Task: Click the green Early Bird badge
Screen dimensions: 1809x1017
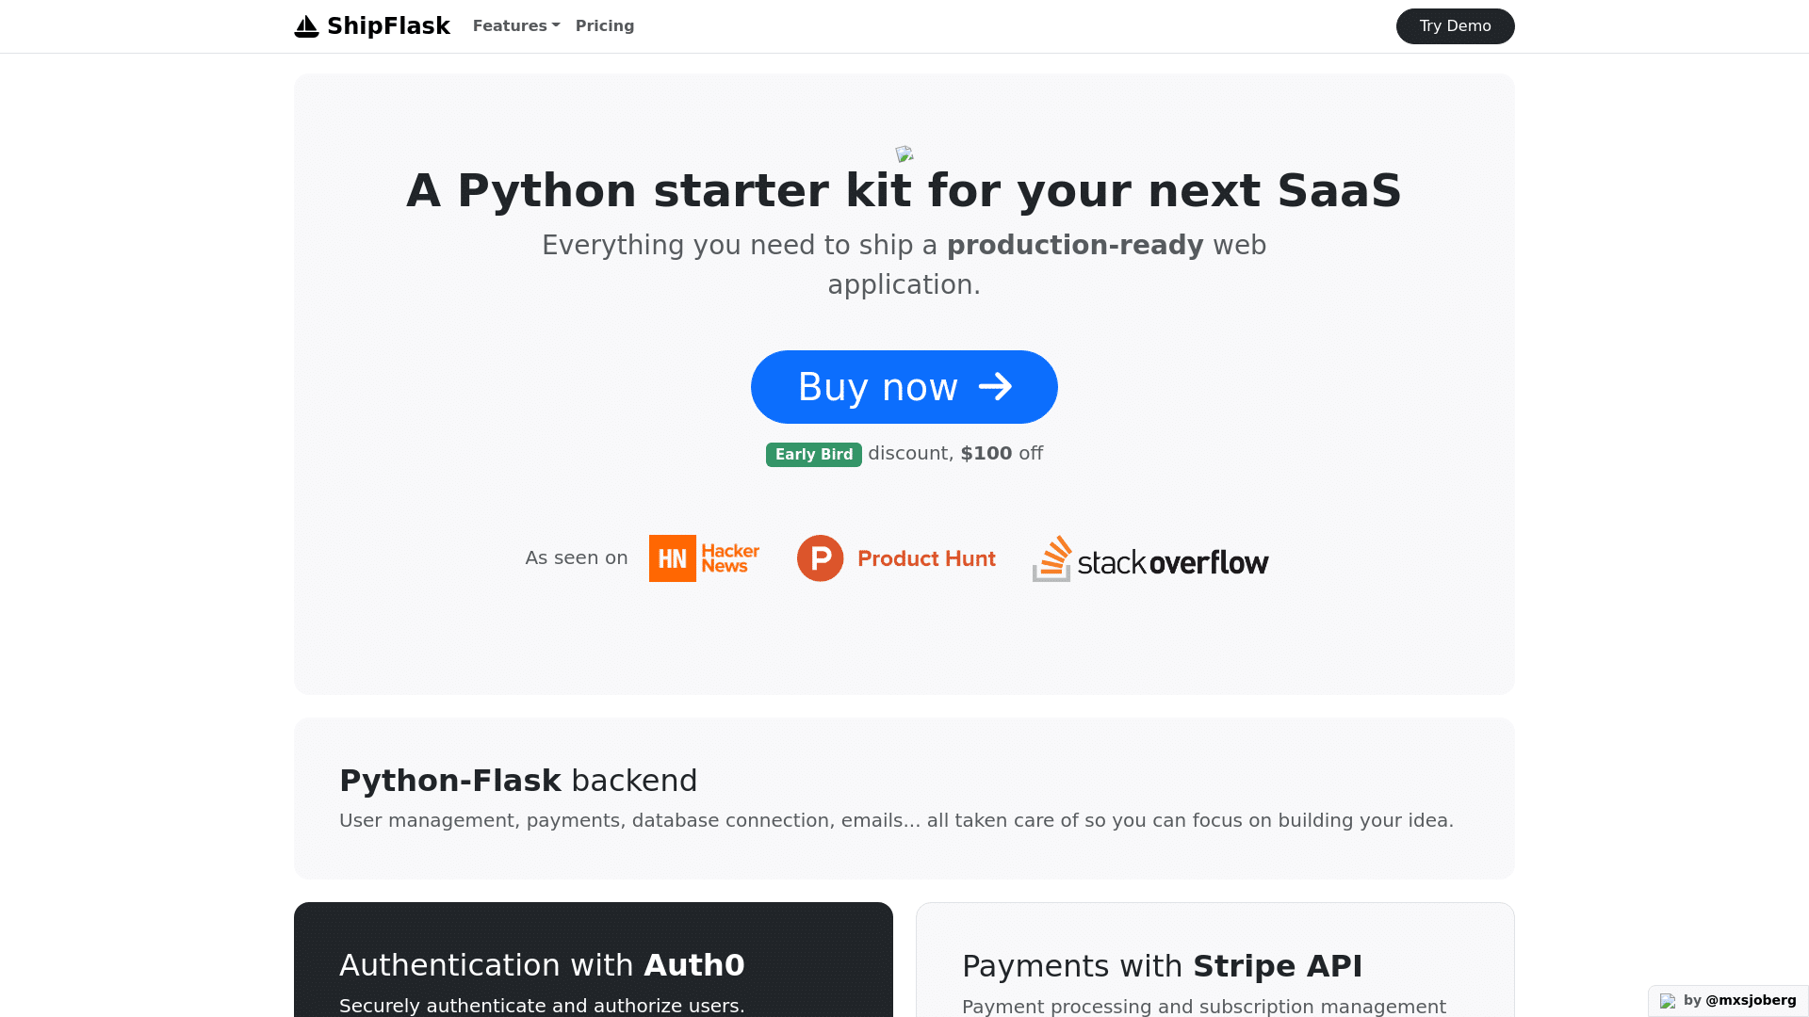Action: coord(813,455)
